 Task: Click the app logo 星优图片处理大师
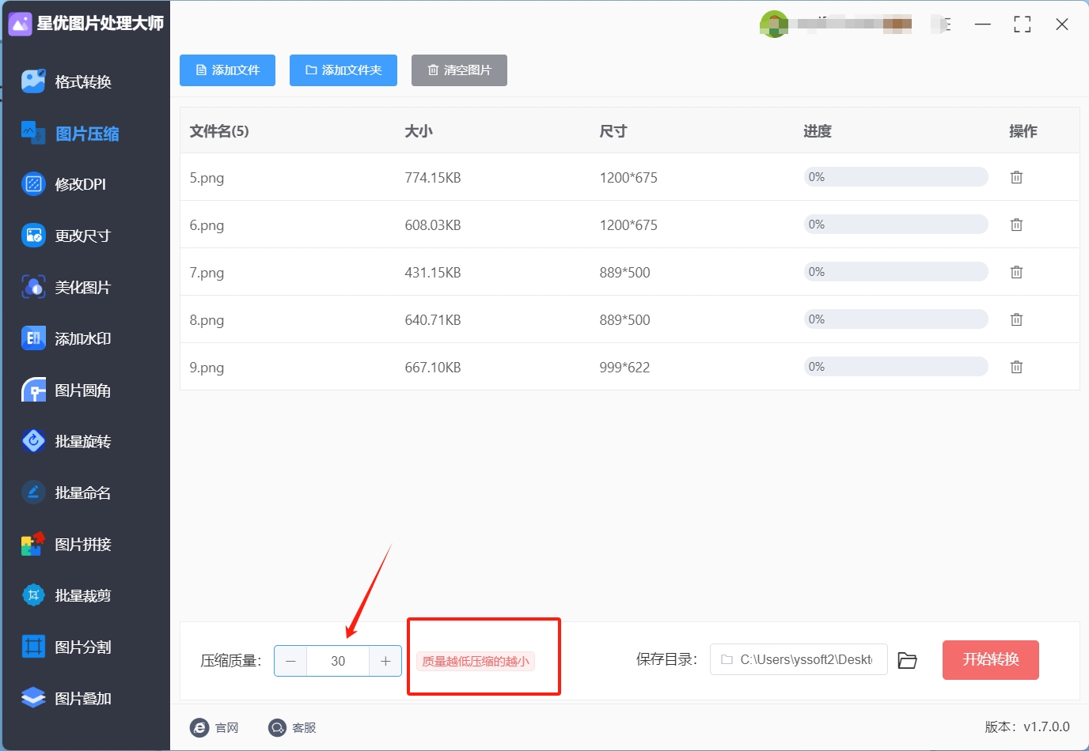[x=20, y=24]
